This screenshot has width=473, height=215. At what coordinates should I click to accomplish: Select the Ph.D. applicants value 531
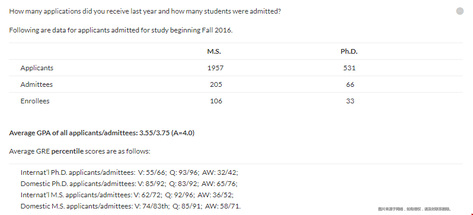[x=349, y=68]
